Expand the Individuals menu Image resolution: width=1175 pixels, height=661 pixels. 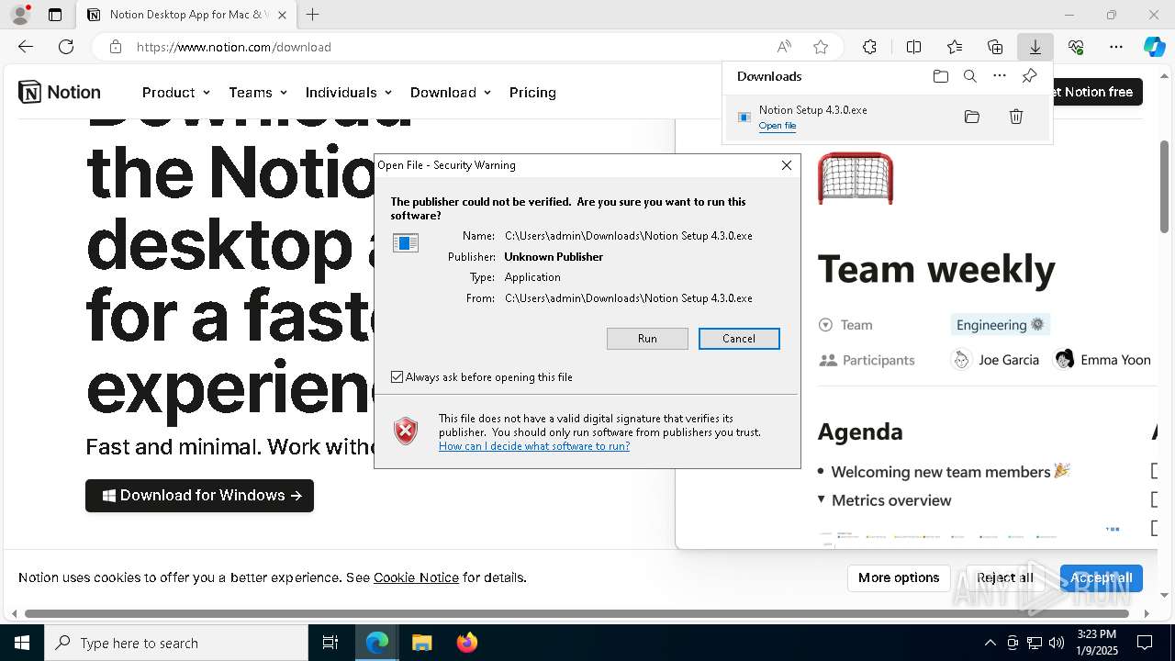pyautogui.click(x=349, y=93)
